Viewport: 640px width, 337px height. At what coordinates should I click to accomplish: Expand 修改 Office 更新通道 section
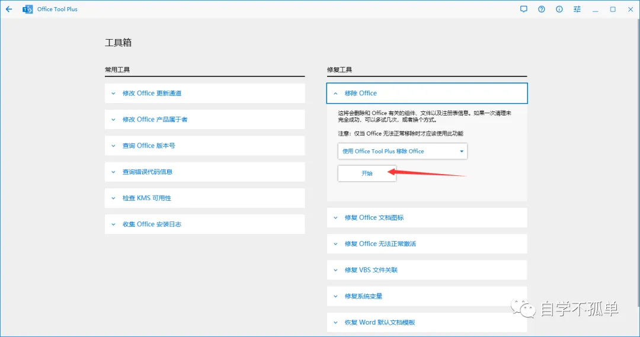pos(205,94)
